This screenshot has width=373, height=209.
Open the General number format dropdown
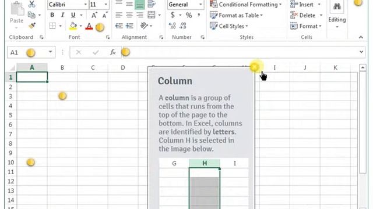tap(200, 5)
